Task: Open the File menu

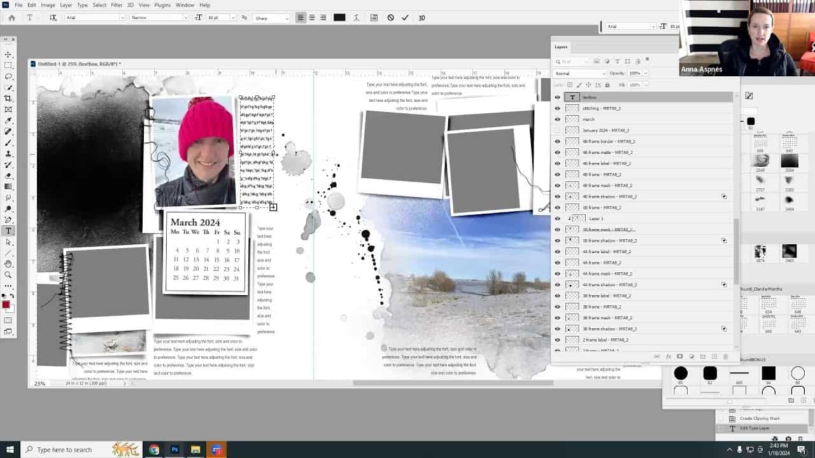Action: point(18,5)
